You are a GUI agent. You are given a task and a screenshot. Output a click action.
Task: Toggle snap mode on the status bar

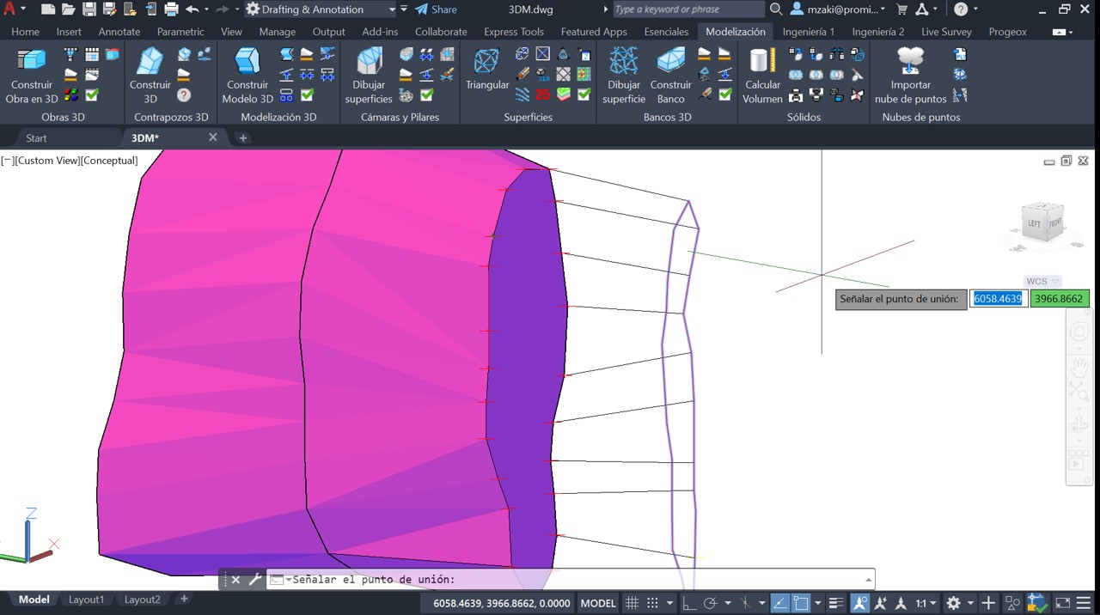(654, 602)
